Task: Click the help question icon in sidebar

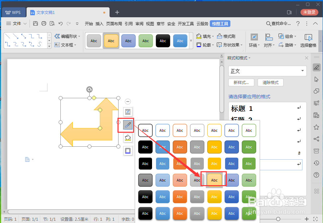Action: tap(316, 175)
